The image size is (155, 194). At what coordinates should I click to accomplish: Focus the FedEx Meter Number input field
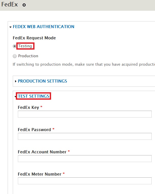(x=85, y=181)
